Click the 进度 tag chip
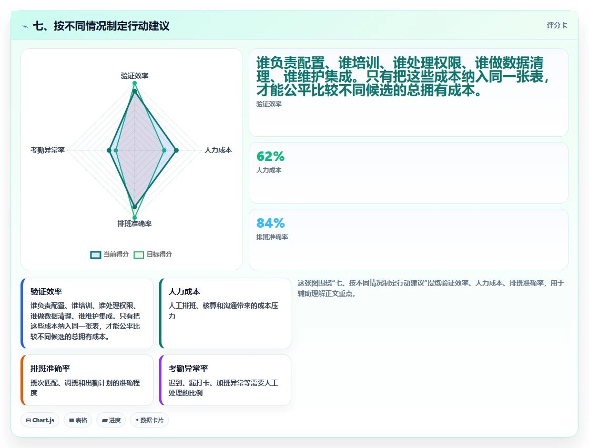 [x=111, y=420]
